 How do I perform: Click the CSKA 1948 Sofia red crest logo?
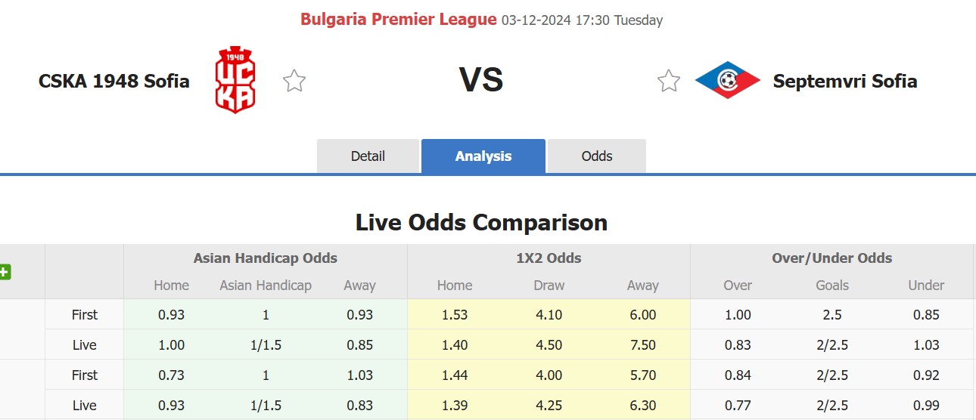(235, 80)
